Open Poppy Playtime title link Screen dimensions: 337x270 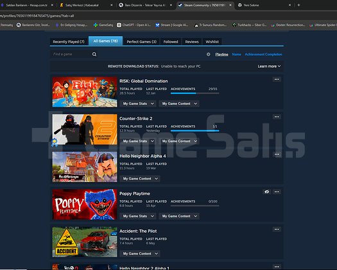click(x=135, y=194)
